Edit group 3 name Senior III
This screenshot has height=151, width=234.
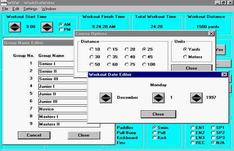pos(63,79)
